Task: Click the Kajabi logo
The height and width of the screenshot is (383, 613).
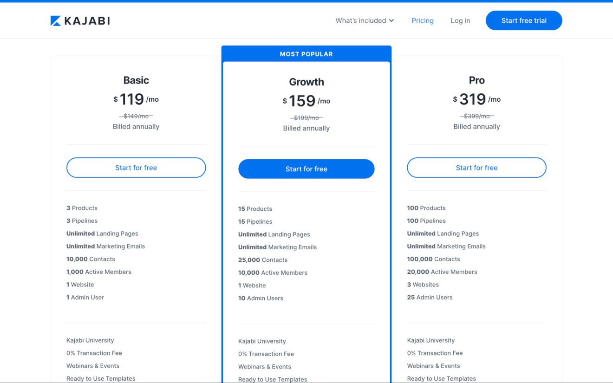Action: coord(80,20)
